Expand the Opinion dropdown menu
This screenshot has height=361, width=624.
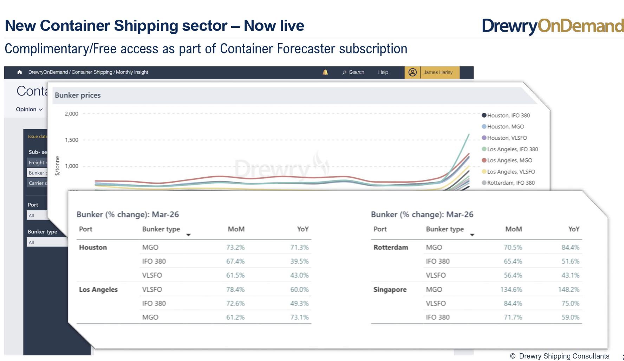tap(29, 110)
